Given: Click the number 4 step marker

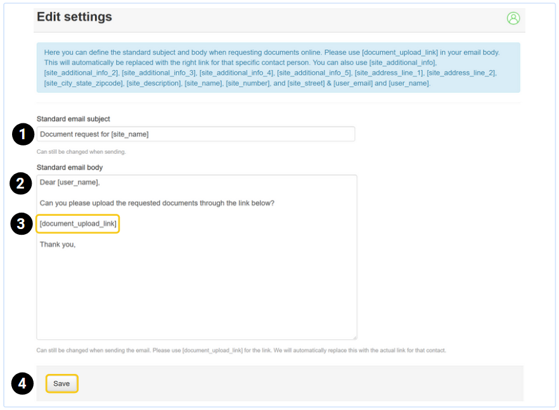Looking at the screenshot, I should coord(23,383).
